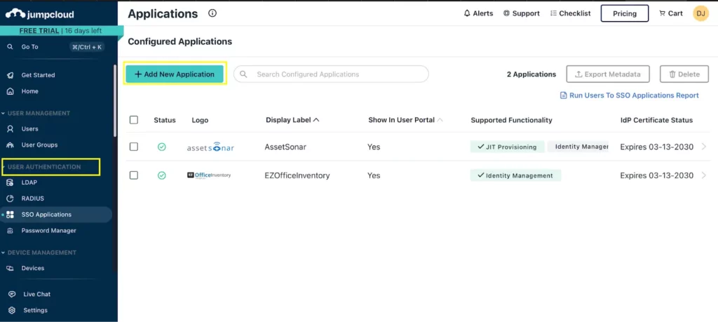
Task: Open LDAP in the sidebar
Action: click(29, 182)
